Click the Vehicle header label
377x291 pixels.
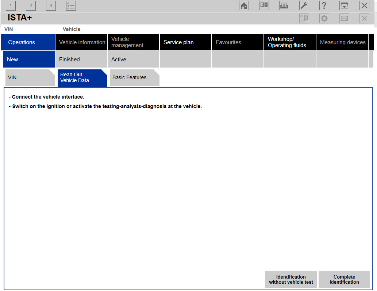pyautogui.click(x=72, y=29)
